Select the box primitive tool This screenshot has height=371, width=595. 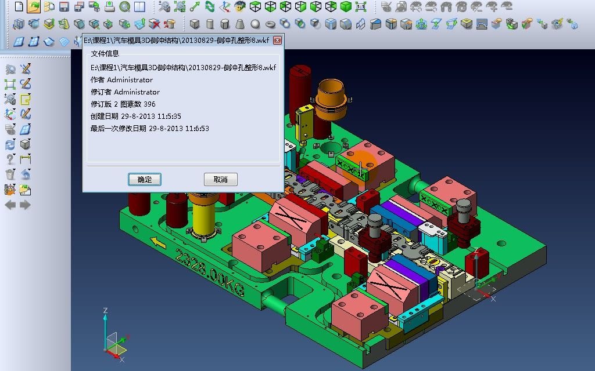(x=193, y=24)
